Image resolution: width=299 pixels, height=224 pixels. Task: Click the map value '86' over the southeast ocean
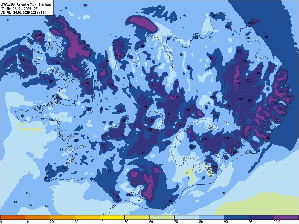[x=223, y=193]
